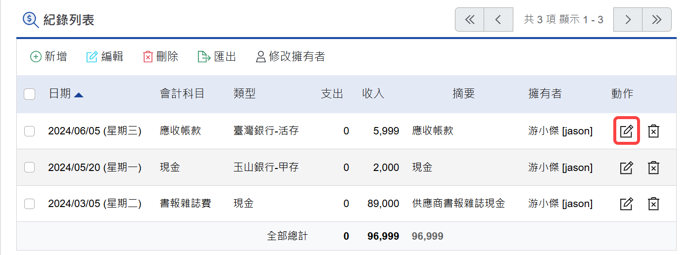This screenshot has height=255, width=693.
Task: Click the 書報雜誌費 account cell
Action: tap(186, 204)
